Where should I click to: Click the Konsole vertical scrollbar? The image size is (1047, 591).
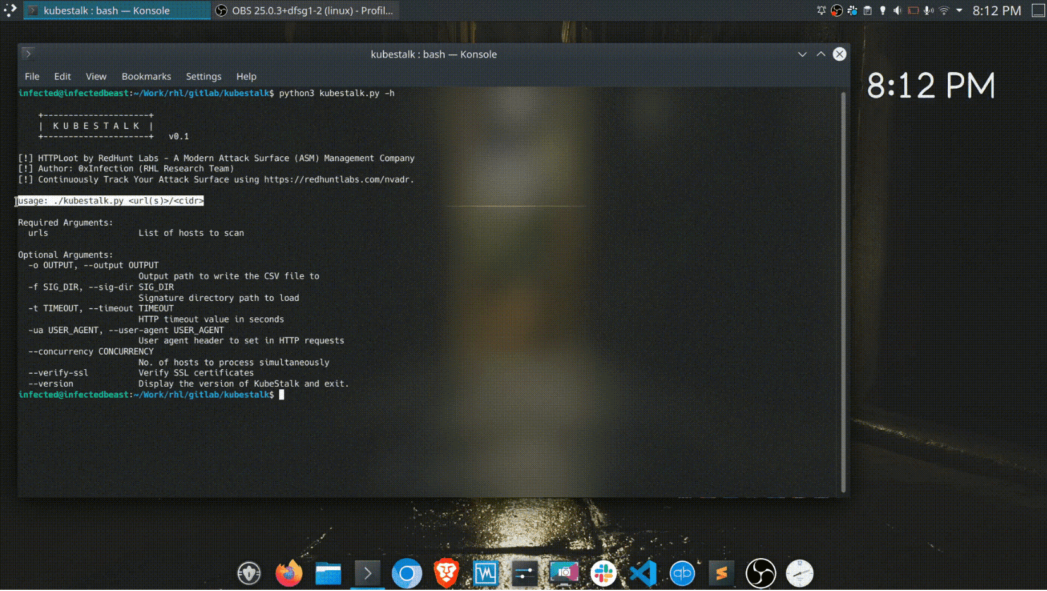pos(843,291)
